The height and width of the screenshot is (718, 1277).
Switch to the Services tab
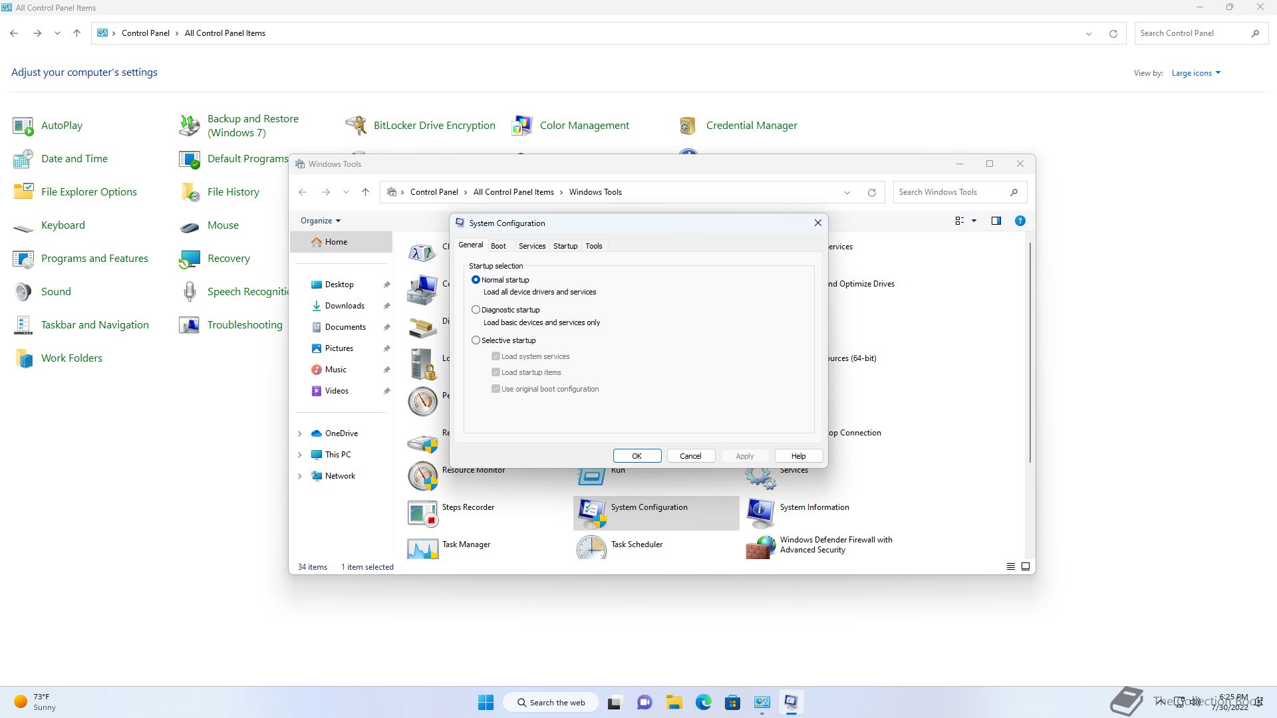(x=531, y=246)
